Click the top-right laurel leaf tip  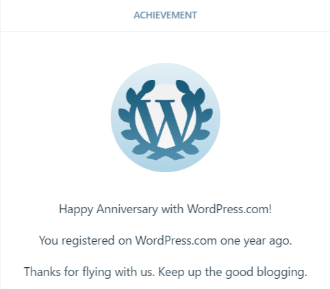(182, 85)
